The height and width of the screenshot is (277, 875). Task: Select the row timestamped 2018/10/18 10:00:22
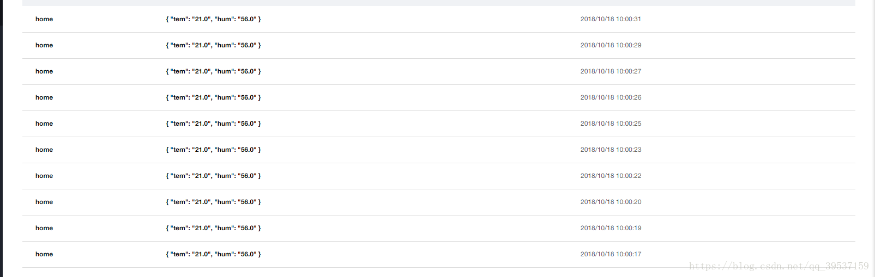(x=438, y=176)
